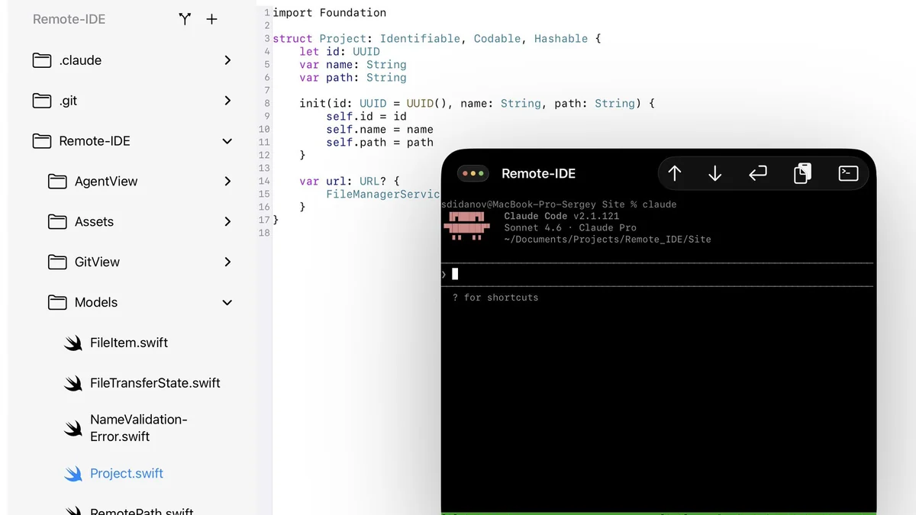This screenshot has width=916, height=515.
Task: Click 'var path: String' code line
Action: point(353,78)
